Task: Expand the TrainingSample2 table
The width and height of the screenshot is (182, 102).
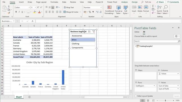Action: point(135,46)
